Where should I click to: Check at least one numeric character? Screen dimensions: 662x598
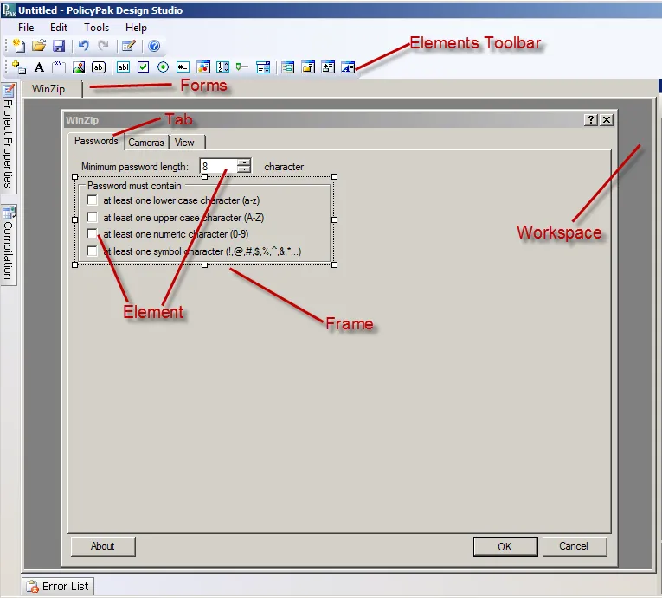pos(92,233)
